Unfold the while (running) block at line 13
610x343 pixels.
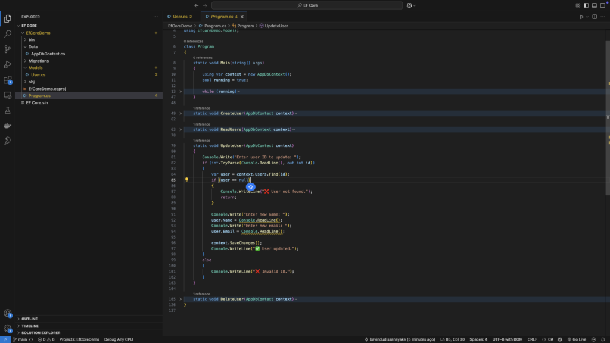(x=180, y=91)
